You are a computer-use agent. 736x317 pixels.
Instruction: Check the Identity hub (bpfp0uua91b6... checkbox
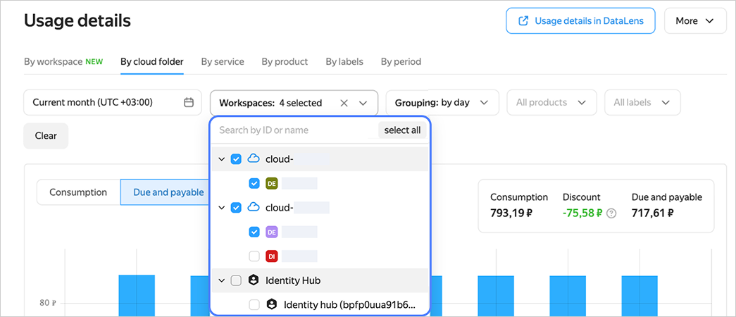click(x=254, y=305)
